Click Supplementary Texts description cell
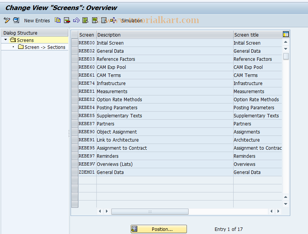Screen dimensions: 308x234 (165, 115)
